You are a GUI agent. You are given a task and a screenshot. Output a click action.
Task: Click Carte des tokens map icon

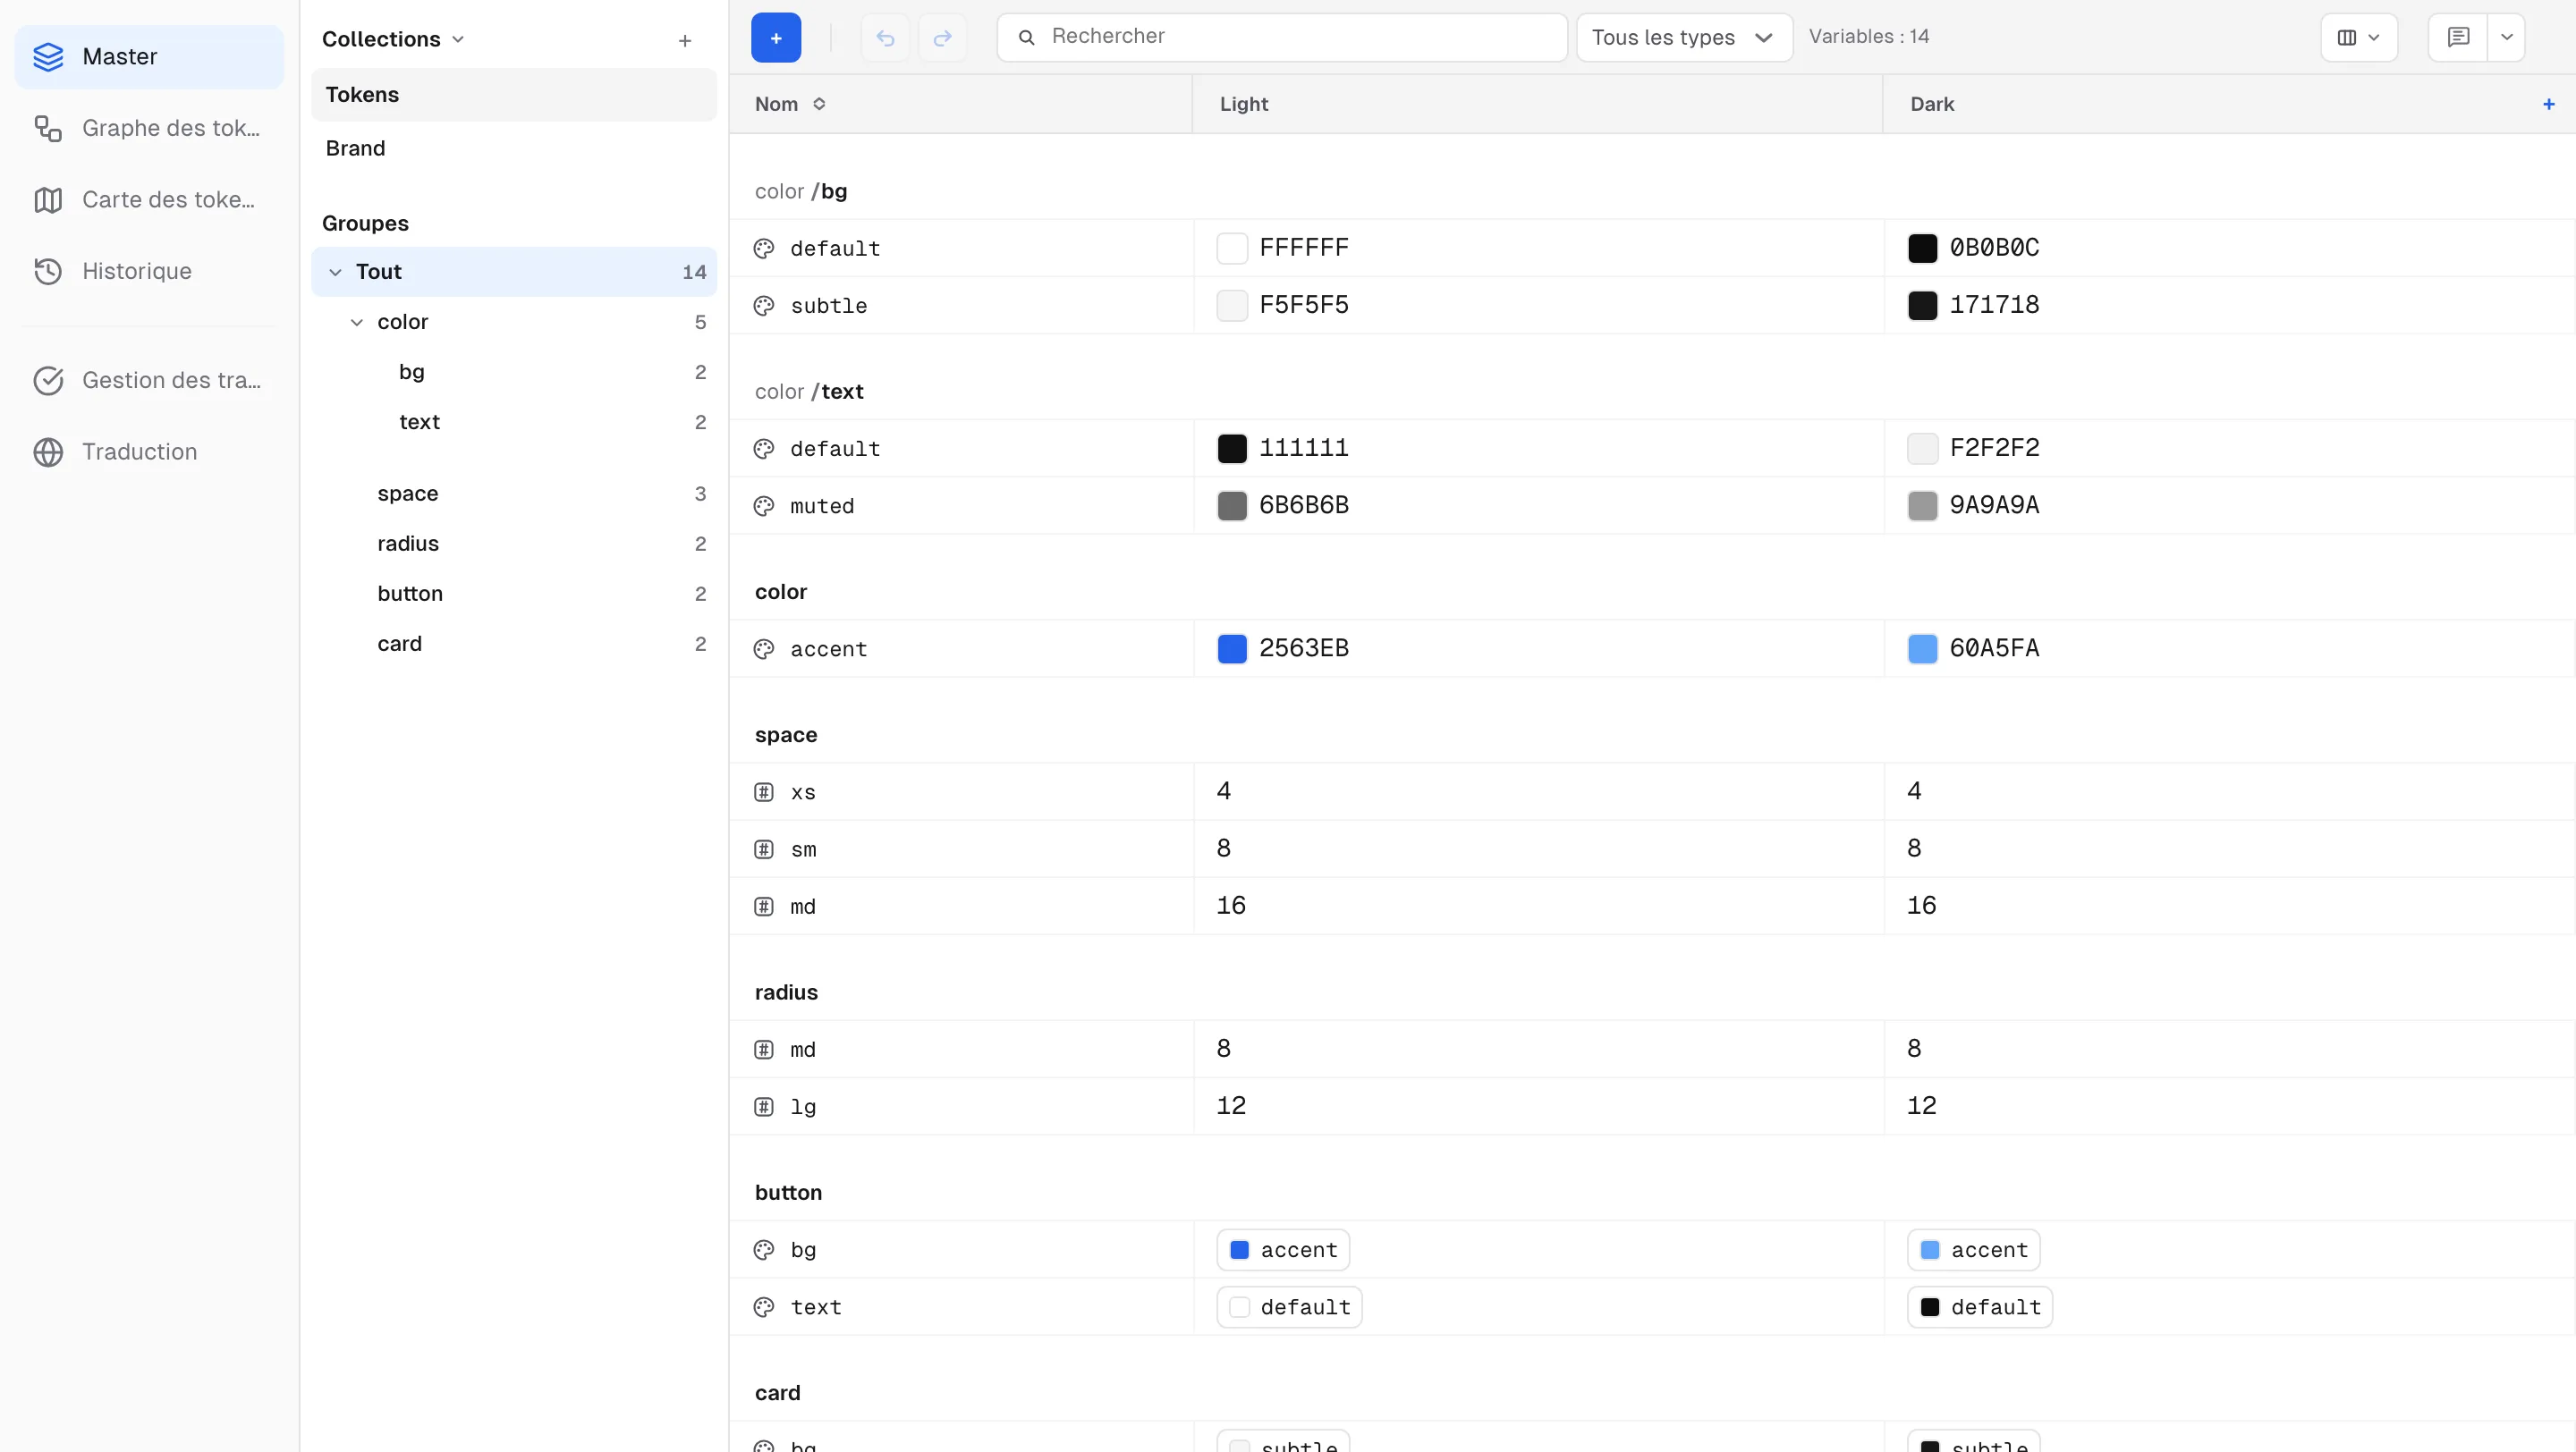pyautogui.click(x=48, y=200)
